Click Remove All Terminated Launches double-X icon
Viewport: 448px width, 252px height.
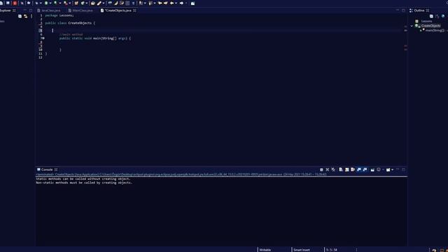coord(333,169)
